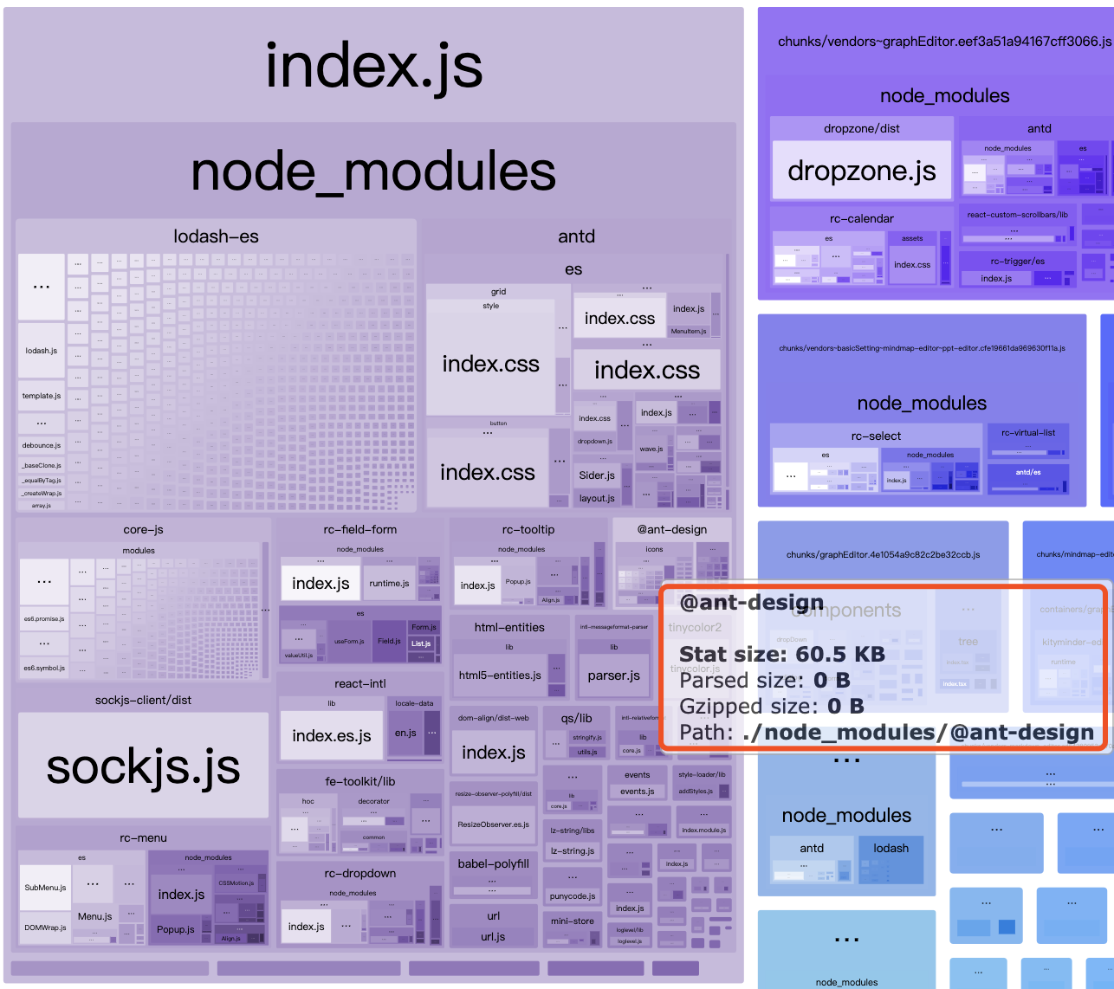Click the chunks/graphEditor chunk title

pos(883,554)
